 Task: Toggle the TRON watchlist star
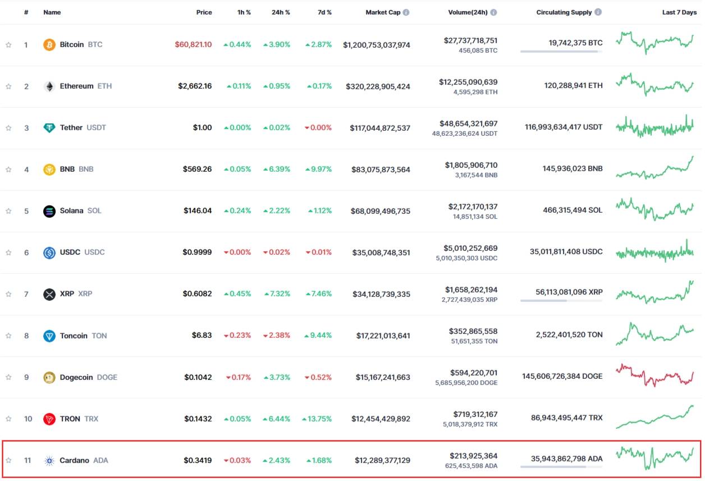[x=8, y=419]
